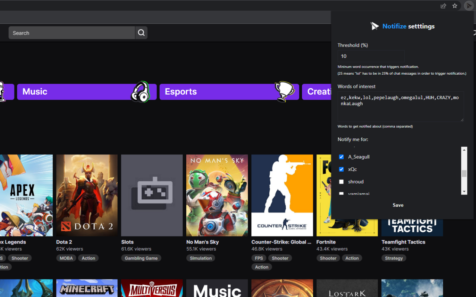Viewport: 476px width, 297px height.
Task: Click the 43.4K viewers text
Action: [332, 249]
